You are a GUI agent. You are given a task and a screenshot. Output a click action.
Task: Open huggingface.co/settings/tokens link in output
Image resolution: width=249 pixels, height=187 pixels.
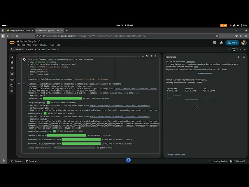pyautogui.click(x=135, y=88)
